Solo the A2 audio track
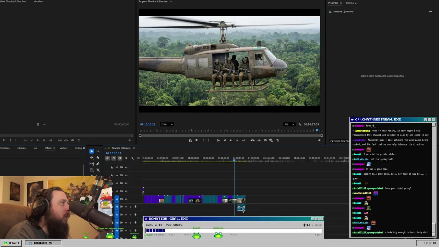Viewport: 439px width, 247px height. pos(131,214)
